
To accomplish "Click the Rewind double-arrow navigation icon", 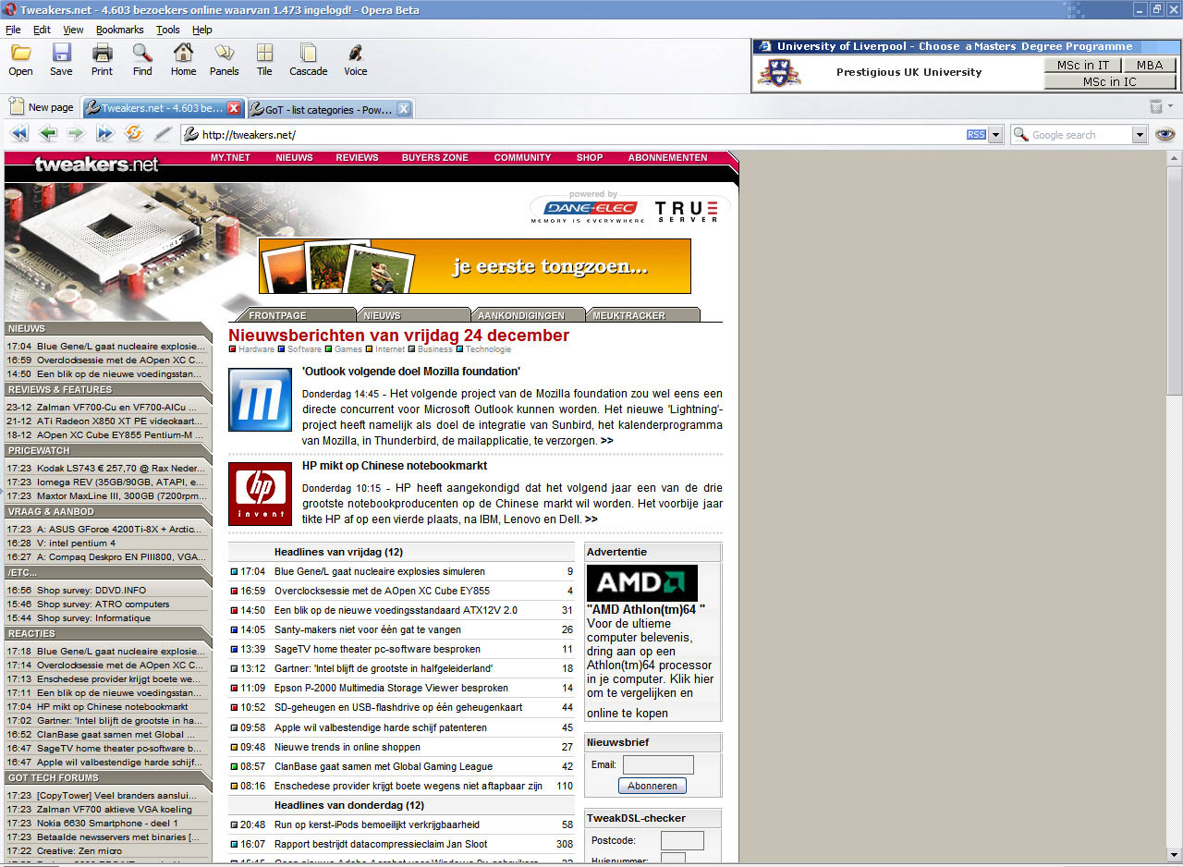I will 18,134.
